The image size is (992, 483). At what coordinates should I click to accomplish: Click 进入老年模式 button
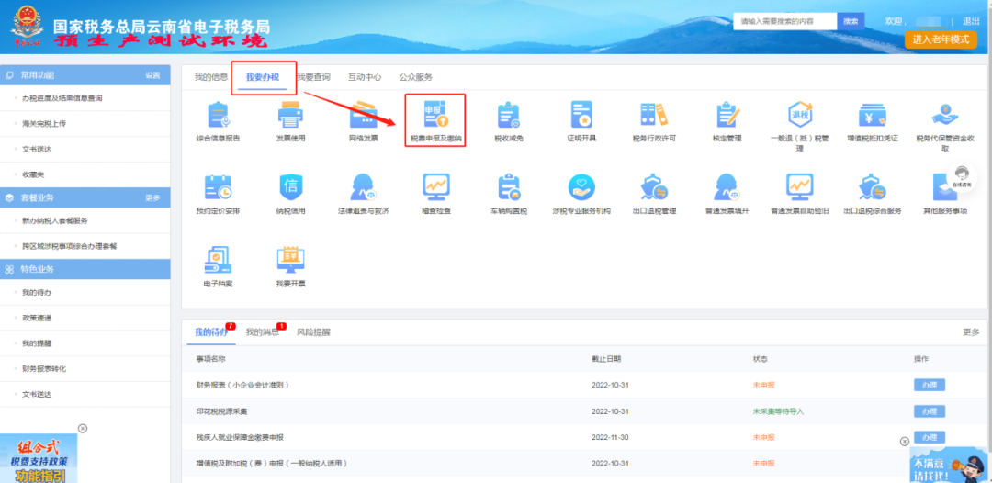[941, 39]
